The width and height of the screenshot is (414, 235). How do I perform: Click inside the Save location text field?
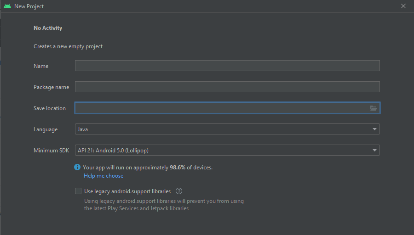(222, 108)
